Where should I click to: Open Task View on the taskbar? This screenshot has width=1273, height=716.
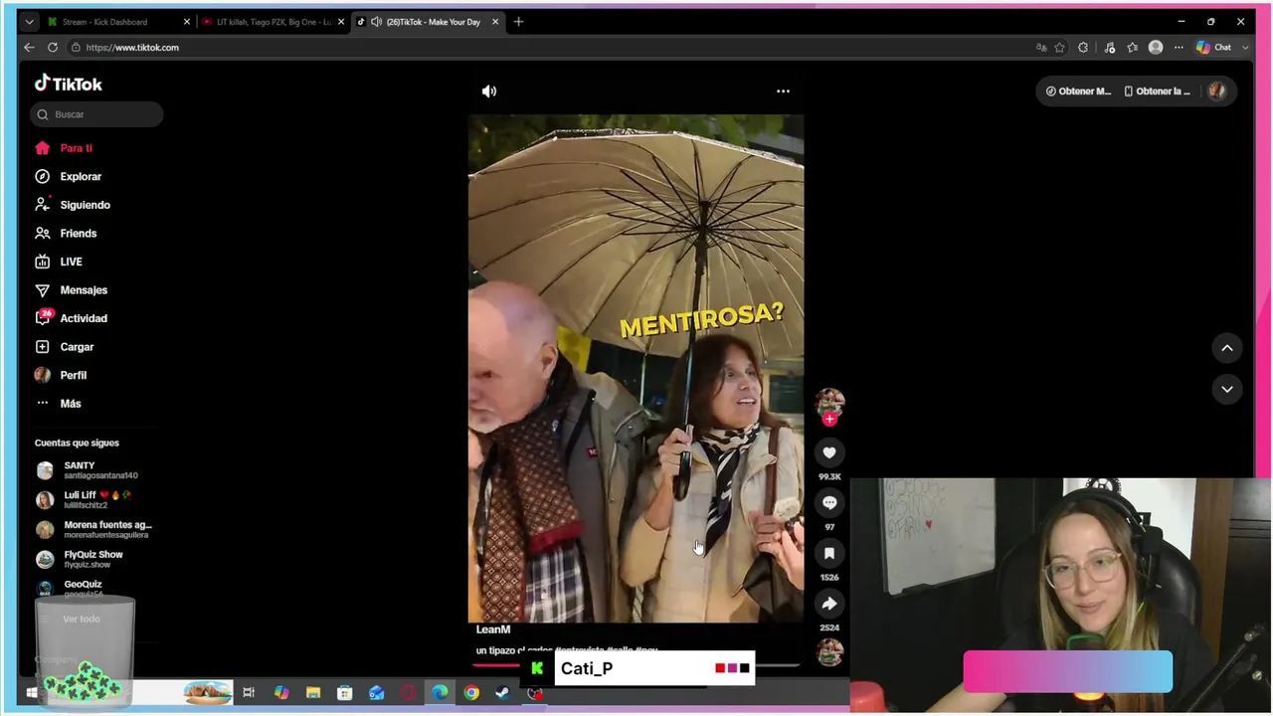click(x=249, y=693)
